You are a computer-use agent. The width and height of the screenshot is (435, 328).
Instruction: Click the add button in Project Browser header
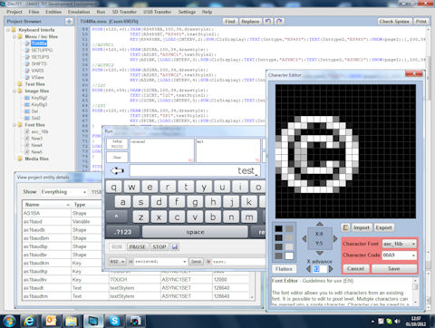(x=69, y=21)
